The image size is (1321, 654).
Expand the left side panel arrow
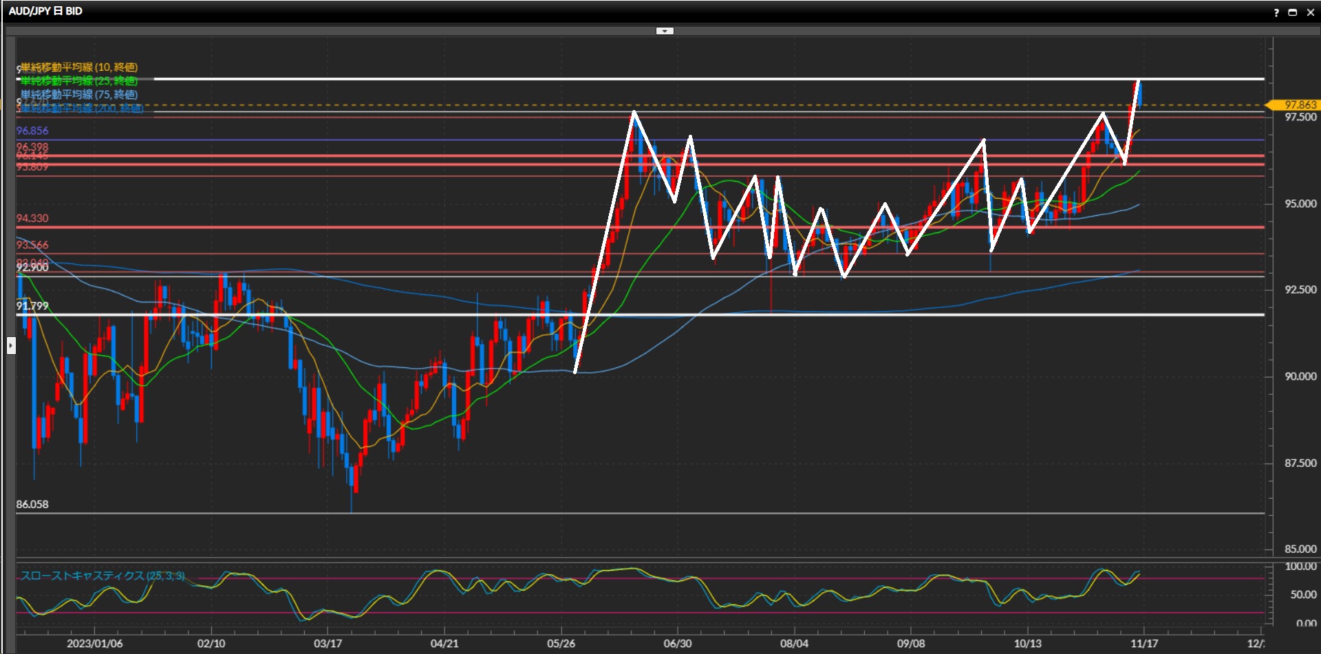pyautogui.click(x=11, y=345)
